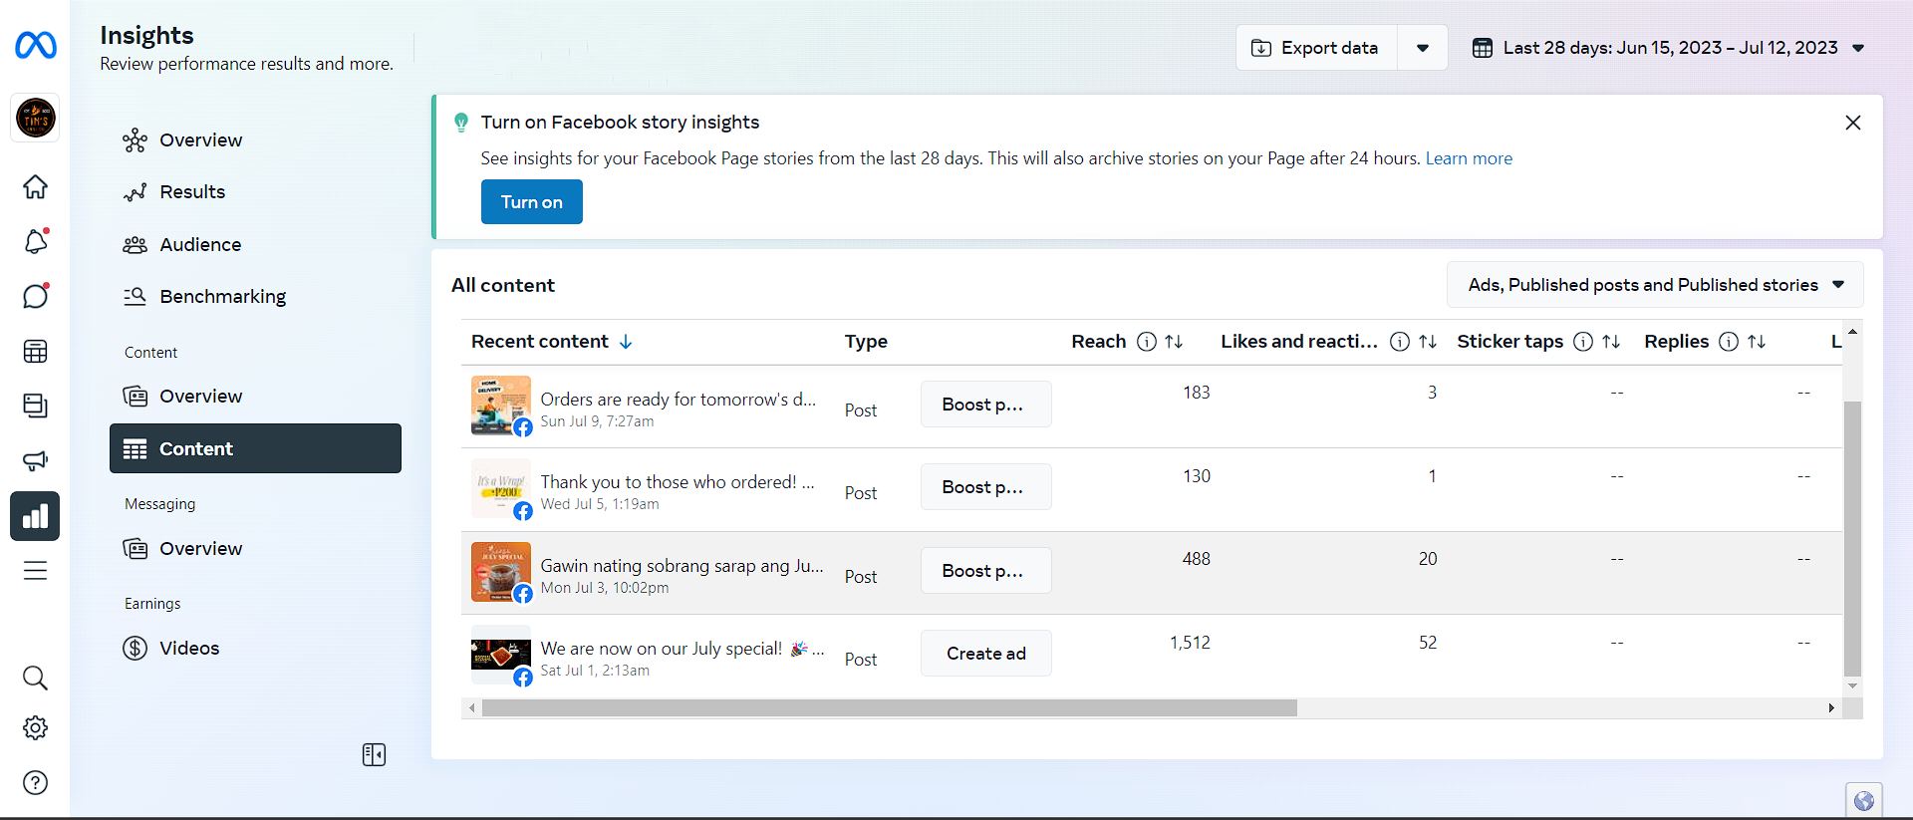Open the Ads, Published posts filter dropdown

[1655, 285]
